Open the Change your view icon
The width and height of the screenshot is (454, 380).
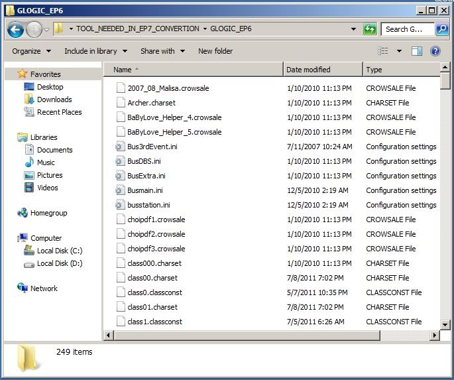[383, 51]
